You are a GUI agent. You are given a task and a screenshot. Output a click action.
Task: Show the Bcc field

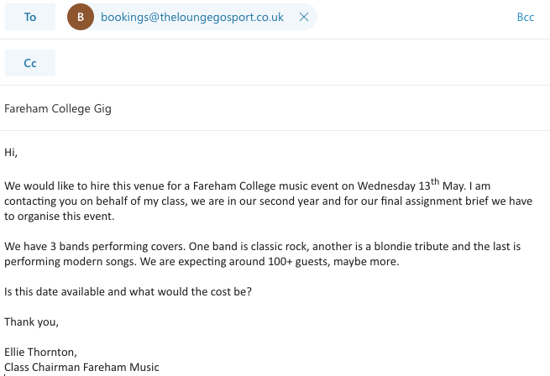(526, 17)
